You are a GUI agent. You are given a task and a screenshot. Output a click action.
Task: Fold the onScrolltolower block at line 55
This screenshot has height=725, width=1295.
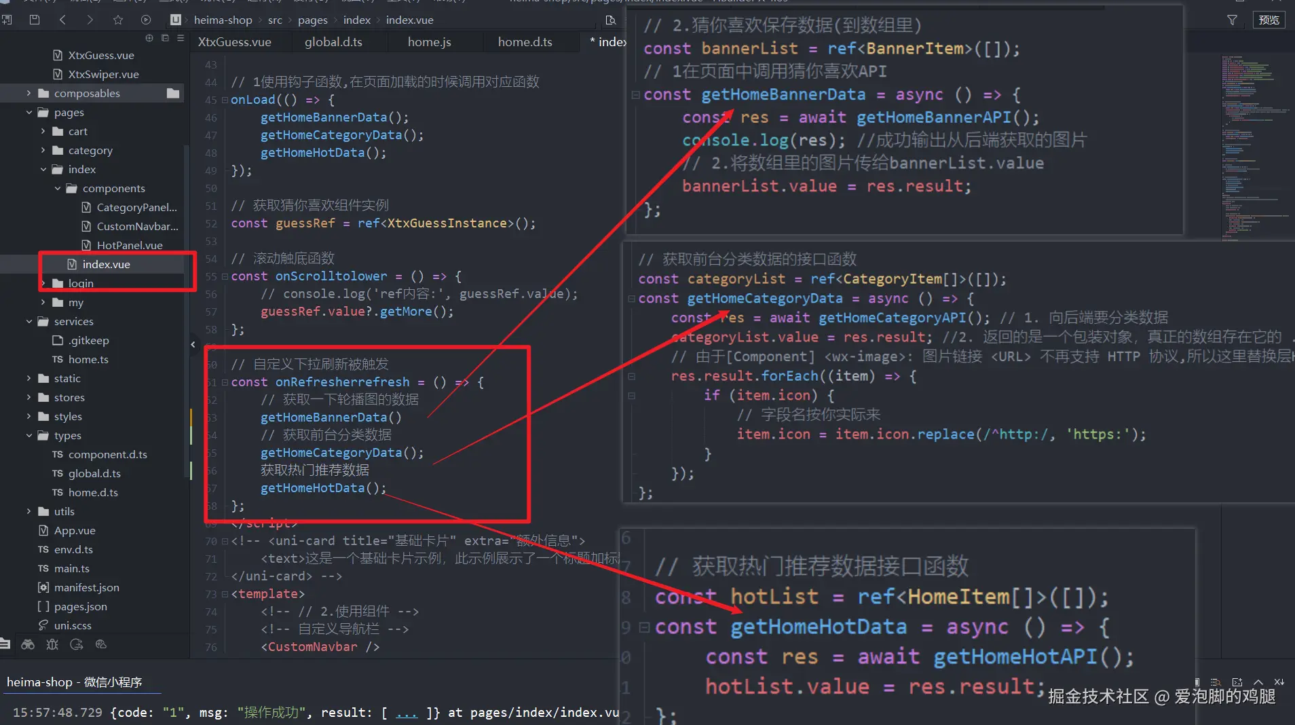coord(225,276)
